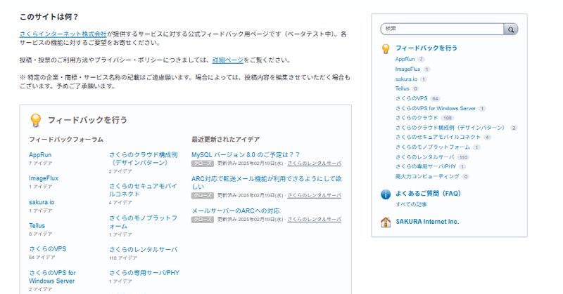563x294 pixels.
Task: Open さくらのセキュアモバイルコネクト forum in main panel
Action: point(144,189)
